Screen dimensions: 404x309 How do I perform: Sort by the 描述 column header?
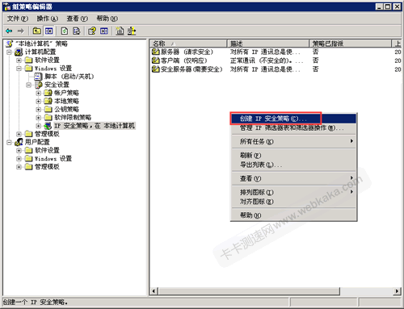[x=268, y=44]
